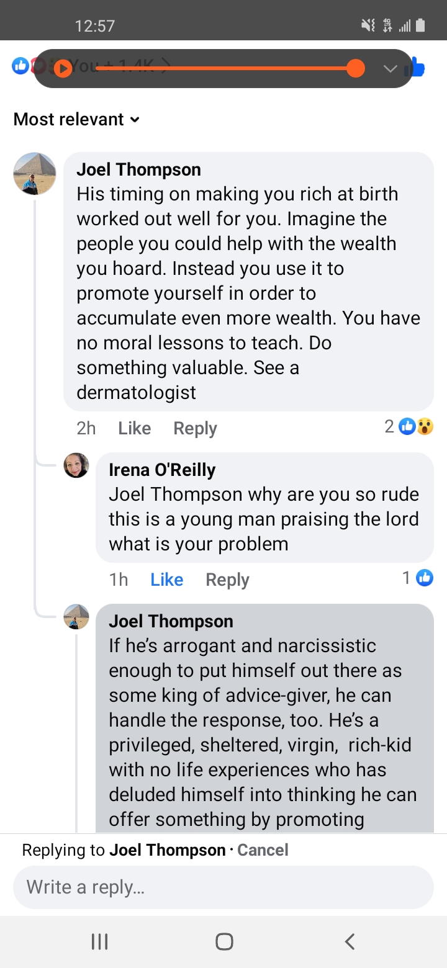Collapse the audio player chevron
Viewport: 447px width, 968px height.
coord(390,69)
